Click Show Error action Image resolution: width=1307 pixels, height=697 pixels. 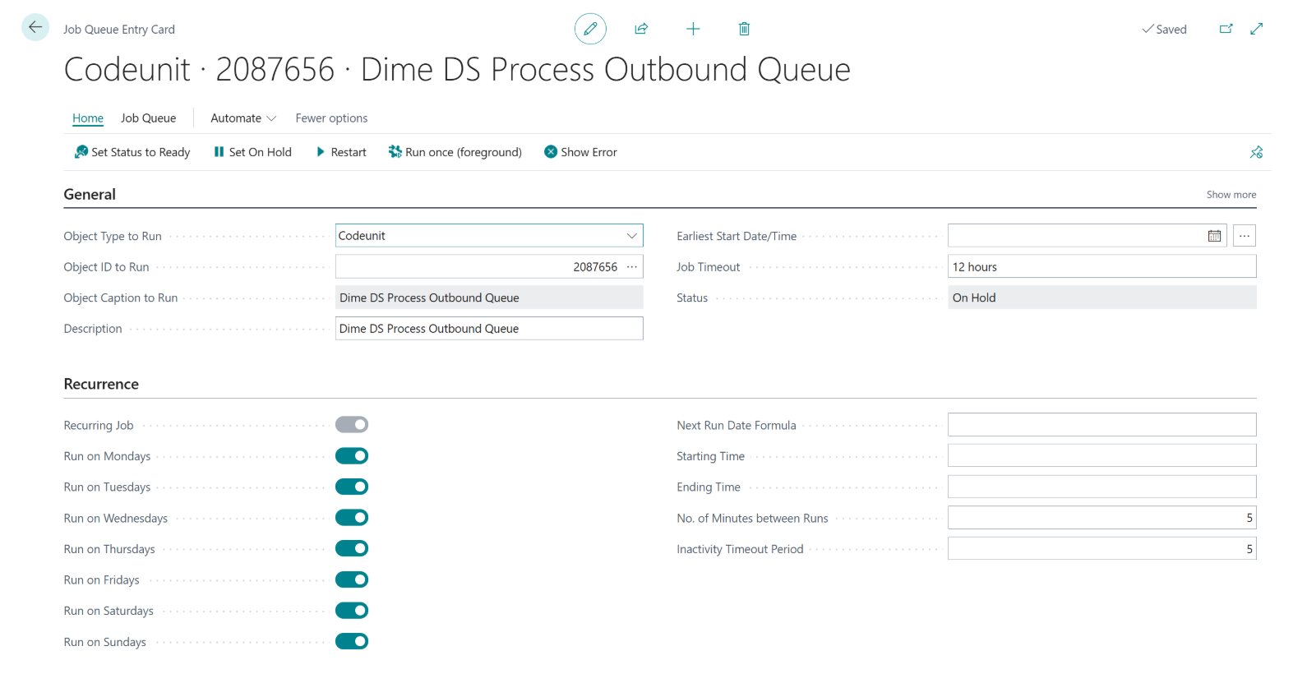point(580,152)
